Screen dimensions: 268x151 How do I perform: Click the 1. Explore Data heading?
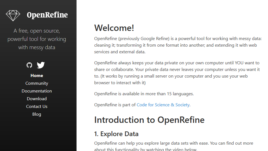[x=116, y=134]
